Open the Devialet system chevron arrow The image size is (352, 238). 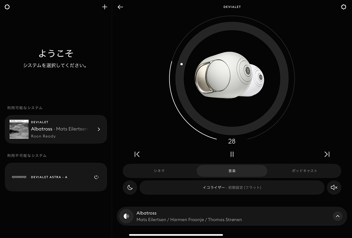click(99, 129)
